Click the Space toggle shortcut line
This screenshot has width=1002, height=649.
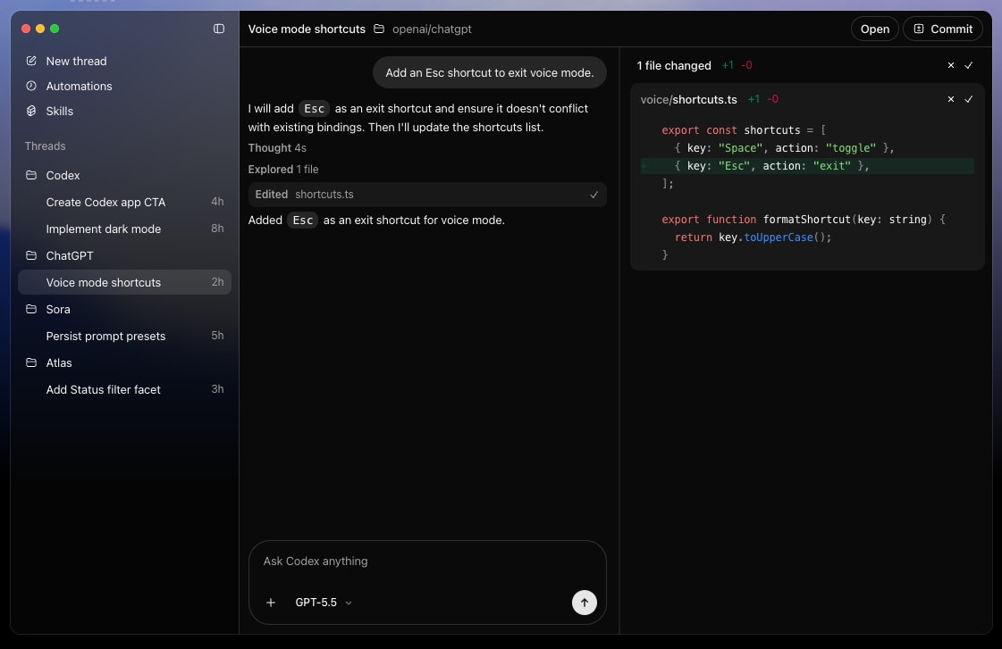pos(784,148)
